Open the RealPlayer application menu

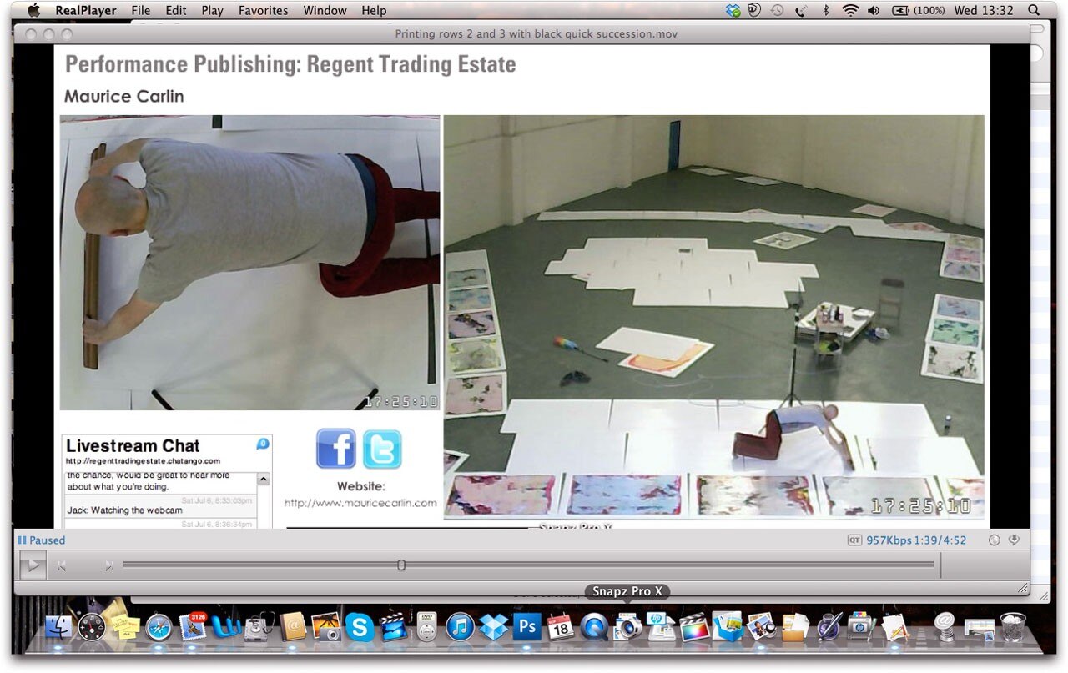point(86,11)
